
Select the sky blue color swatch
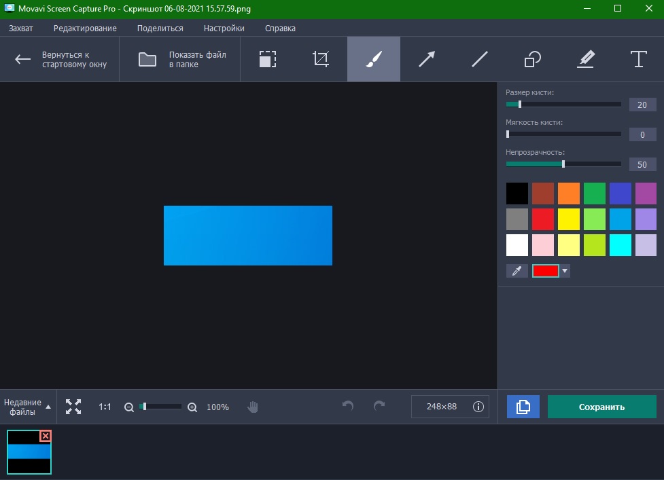pyautogui.click(x=621, y=219)
